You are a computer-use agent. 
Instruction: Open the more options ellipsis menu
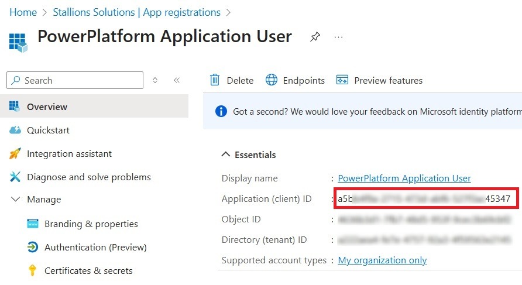click(x=338, y=37)
